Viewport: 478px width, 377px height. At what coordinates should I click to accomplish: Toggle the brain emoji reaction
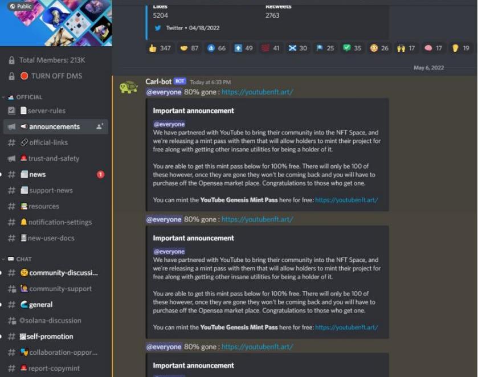433,48
